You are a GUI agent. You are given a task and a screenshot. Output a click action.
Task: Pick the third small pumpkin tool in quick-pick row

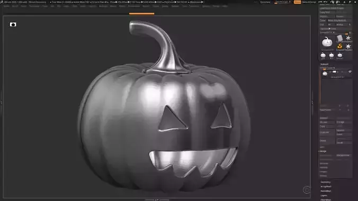coord(340,55)
